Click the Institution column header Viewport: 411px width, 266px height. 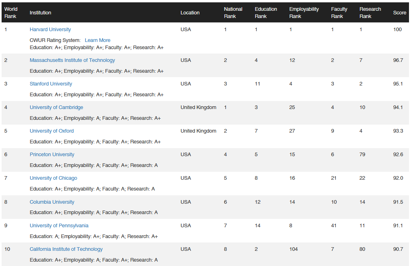[40, 12]
